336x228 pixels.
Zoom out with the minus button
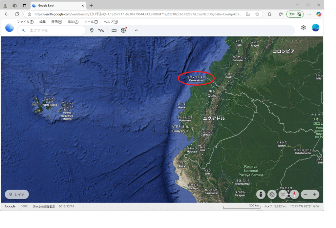tap(305, 194)
